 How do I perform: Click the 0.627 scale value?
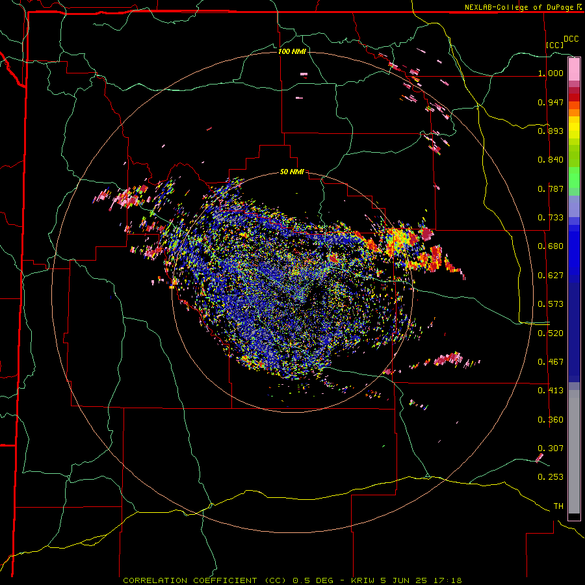click(x=551, y=276)
